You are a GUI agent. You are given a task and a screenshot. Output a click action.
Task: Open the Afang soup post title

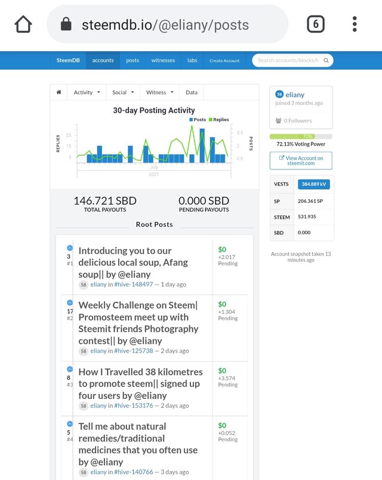[133, 262]
